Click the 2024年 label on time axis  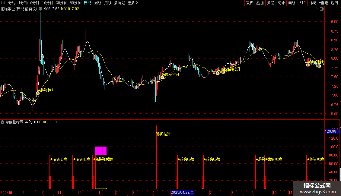point(6,192)
